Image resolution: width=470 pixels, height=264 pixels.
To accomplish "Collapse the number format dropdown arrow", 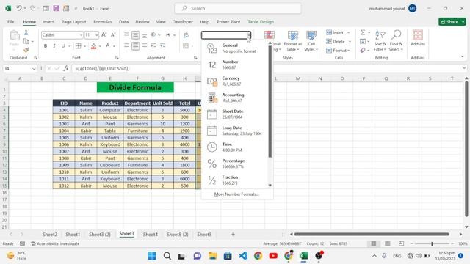I will pos(248,35).
